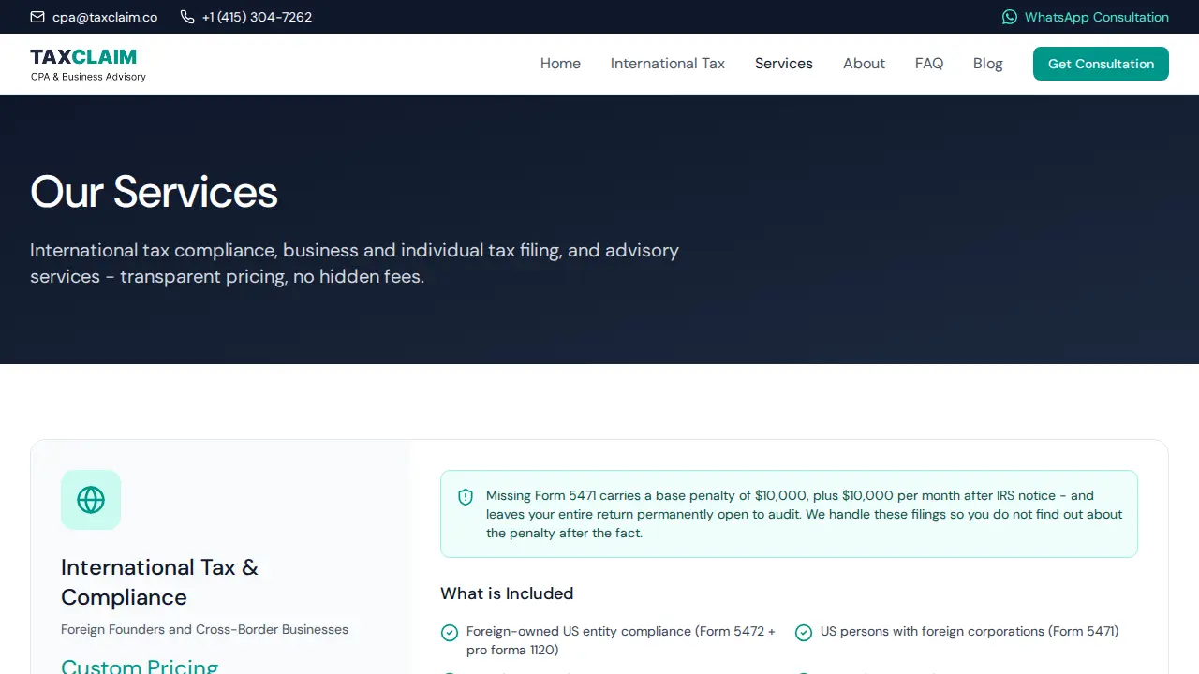1199x674 pixels.
Task: Visit the Blog page
Action: (988, 64)
